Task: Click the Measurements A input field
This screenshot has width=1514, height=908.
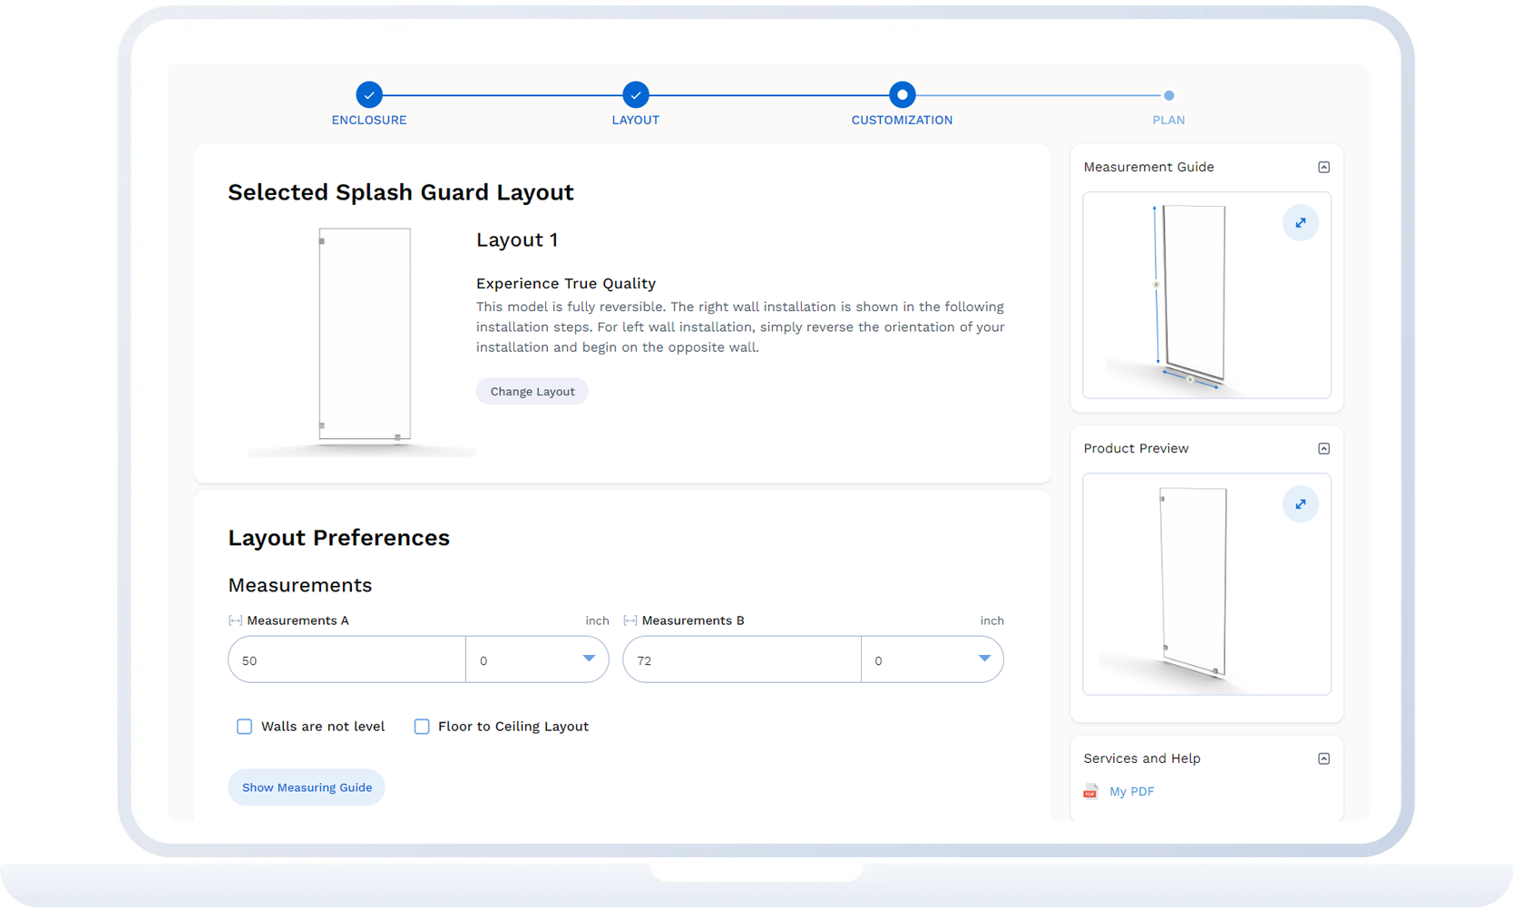Action: pos(347,659)
